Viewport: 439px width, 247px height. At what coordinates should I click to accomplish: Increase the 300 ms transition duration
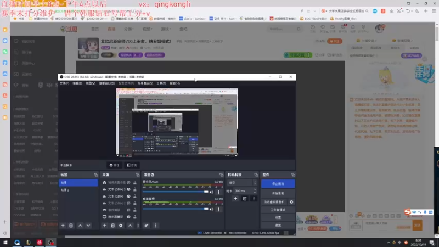click(255, 189)
